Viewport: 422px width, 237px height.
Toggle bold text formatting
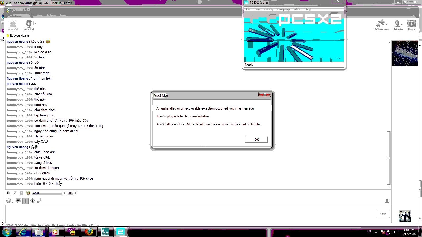coord(8,193)
